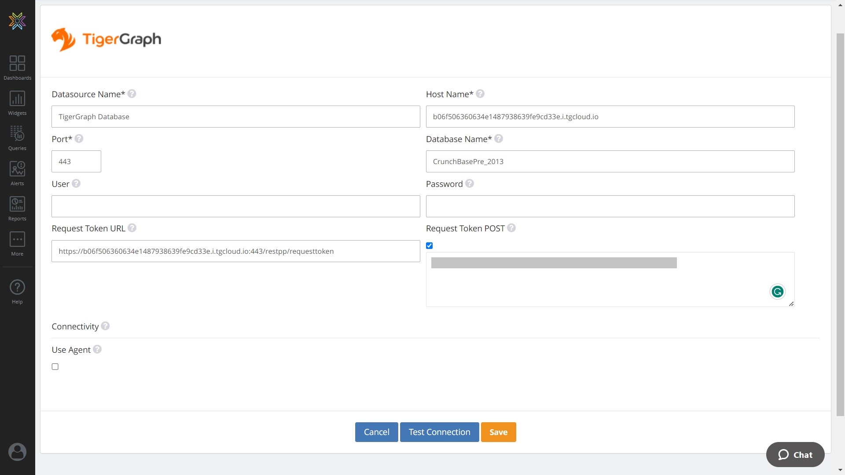The height and width of the screenshot is (475, 845).
Task: Open the Dashboards panel in sidebar
Action: tap(17, 67)
